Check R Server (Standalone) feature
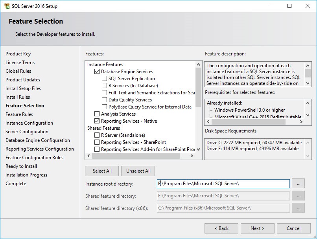This screenshot has height=239, width=317. point(97,135)
